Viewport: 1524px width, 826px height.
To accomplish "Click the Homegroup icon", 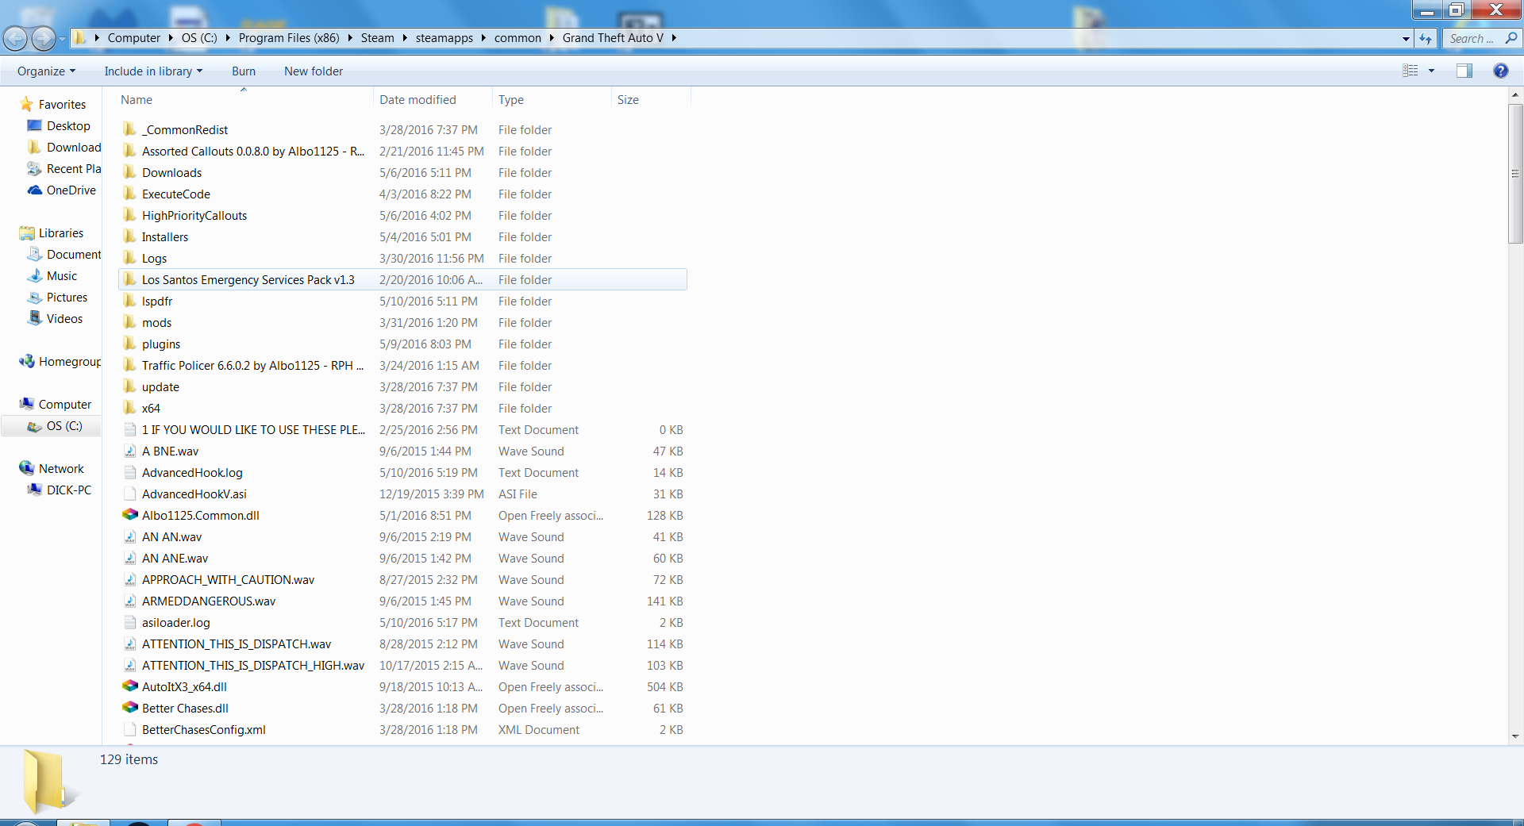I will coord(27,361).
